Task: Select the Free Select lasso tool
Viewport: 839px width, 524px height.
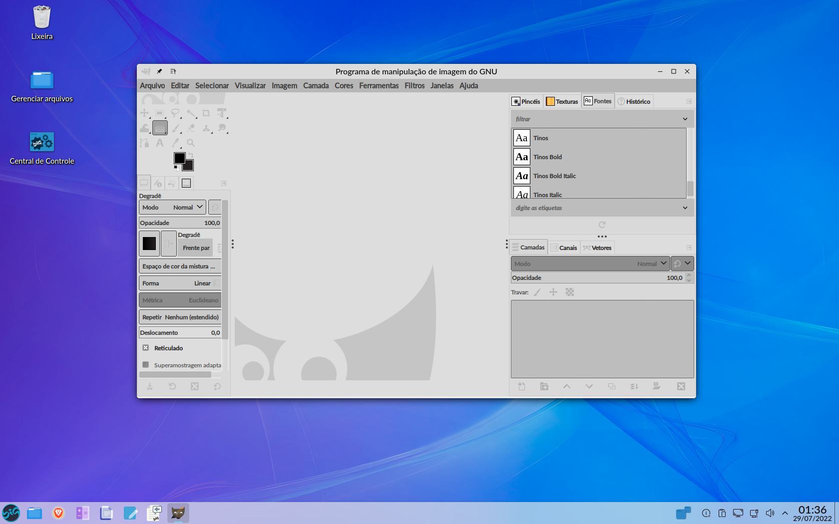Action: (x=175, y=113)
